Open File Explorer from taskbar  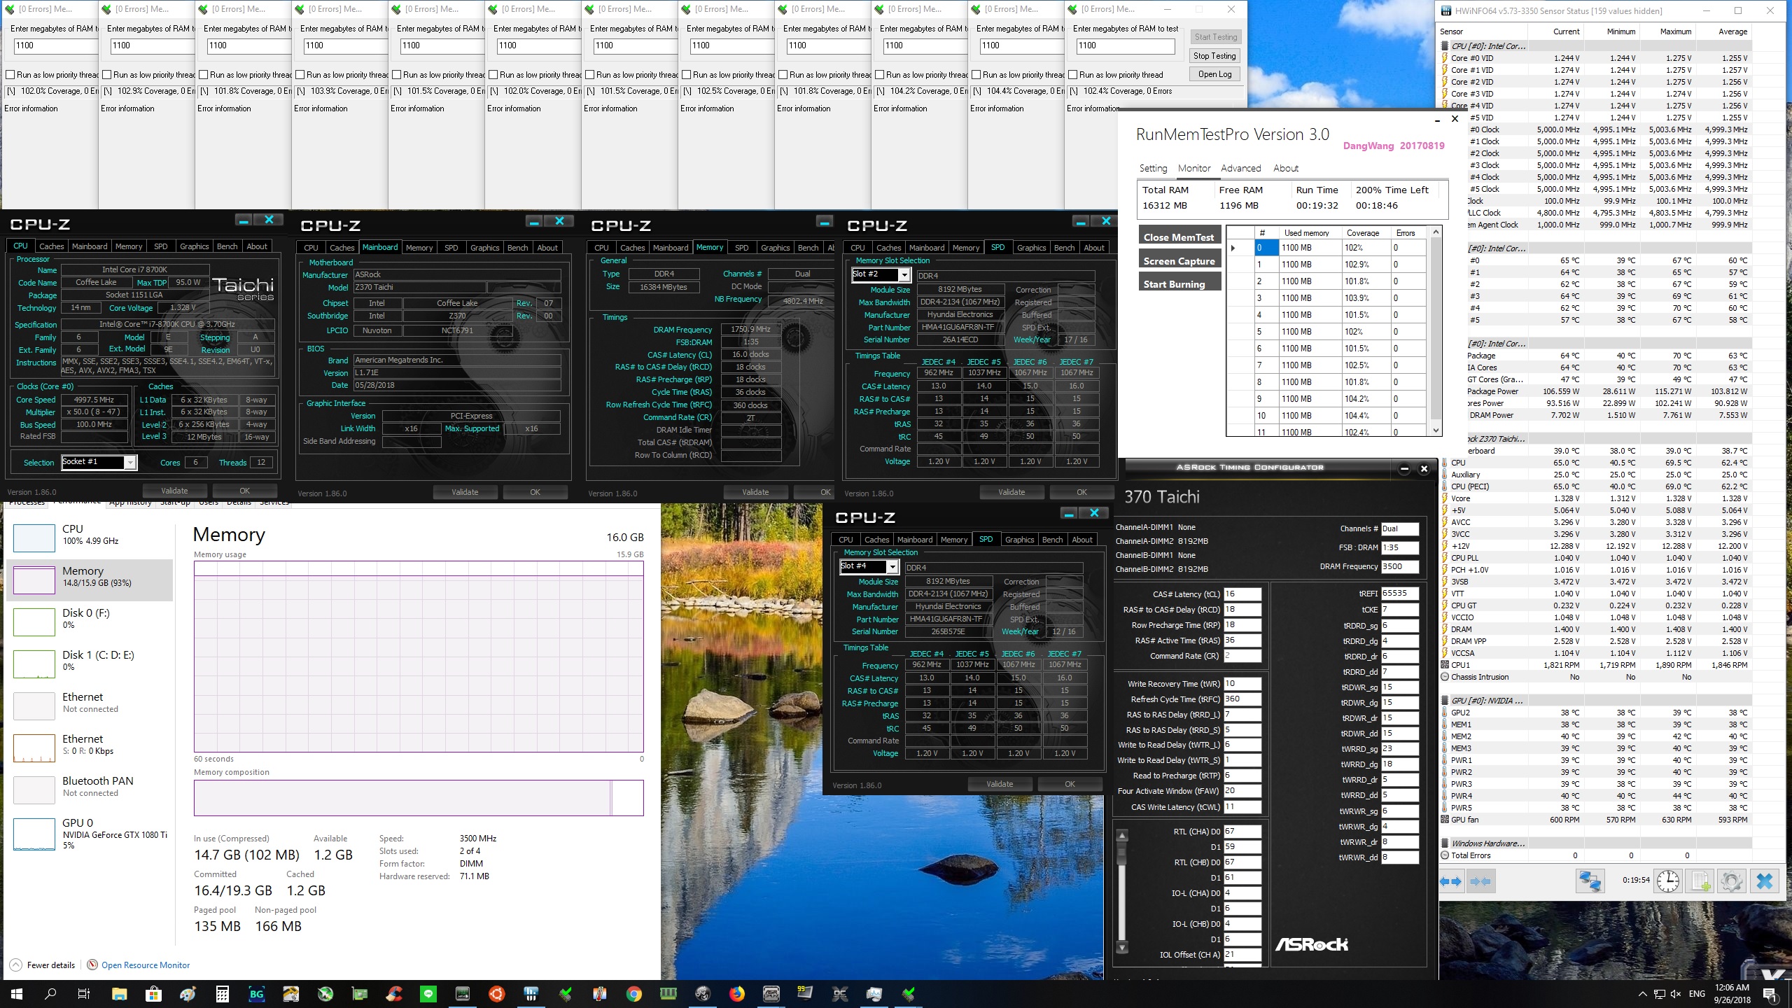point(119,994)
